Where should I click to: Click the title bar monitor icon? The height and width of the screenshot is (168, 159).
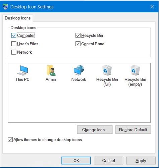click(5, 7)
